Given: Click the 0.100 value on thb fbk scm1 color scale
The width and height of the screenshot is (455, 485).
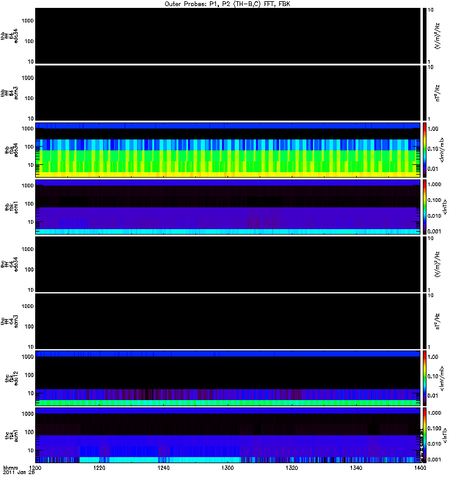Looking at the screenshot, I should point(434,200).
